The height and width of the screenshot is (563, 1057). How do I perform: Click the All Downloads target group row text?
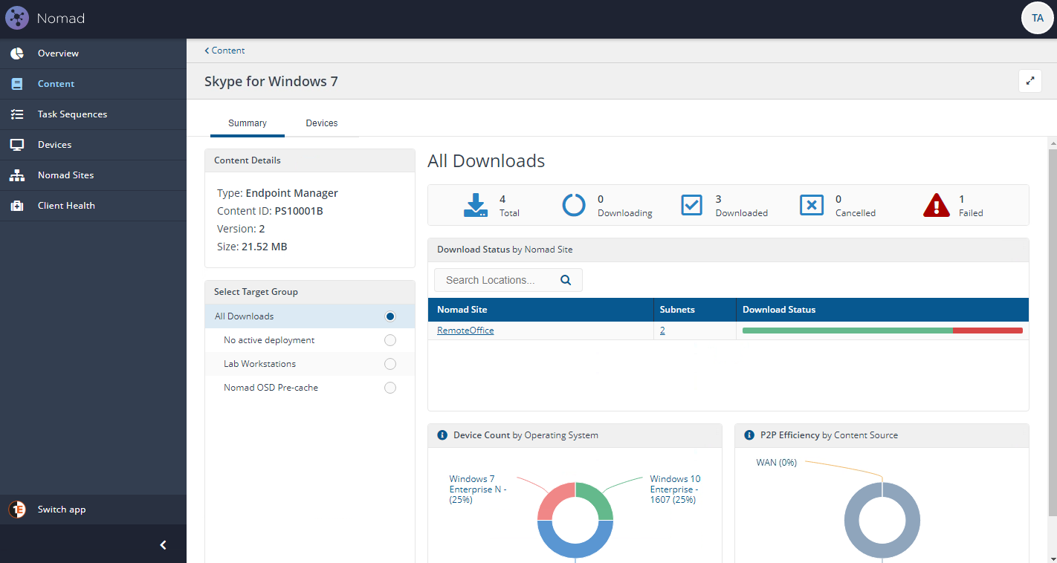(x=245, y=316)
